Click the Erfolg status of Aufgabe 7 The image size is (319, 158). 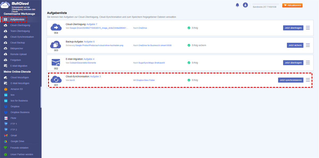pyautogui.click(x=193, y=28)
